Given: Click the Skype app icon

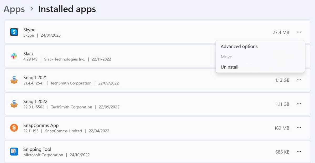Looking at the screenshot, I should [14, 32].
